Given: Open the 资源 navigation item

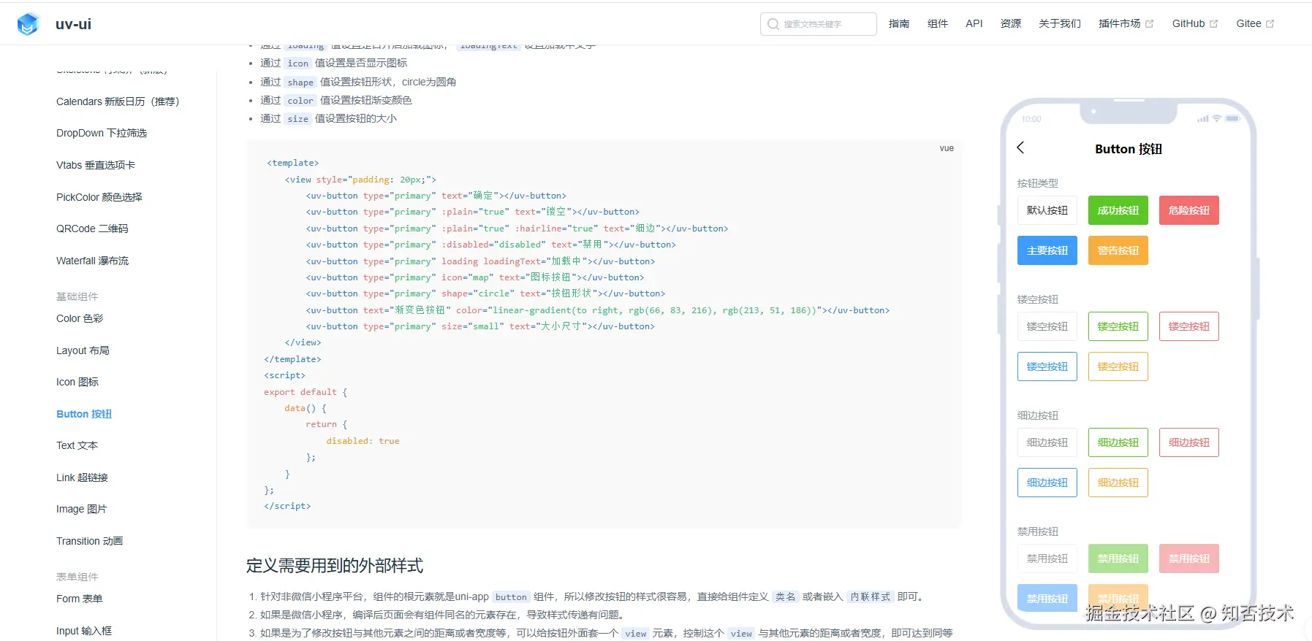Looking at the screenshot, I should [1011, 23].
